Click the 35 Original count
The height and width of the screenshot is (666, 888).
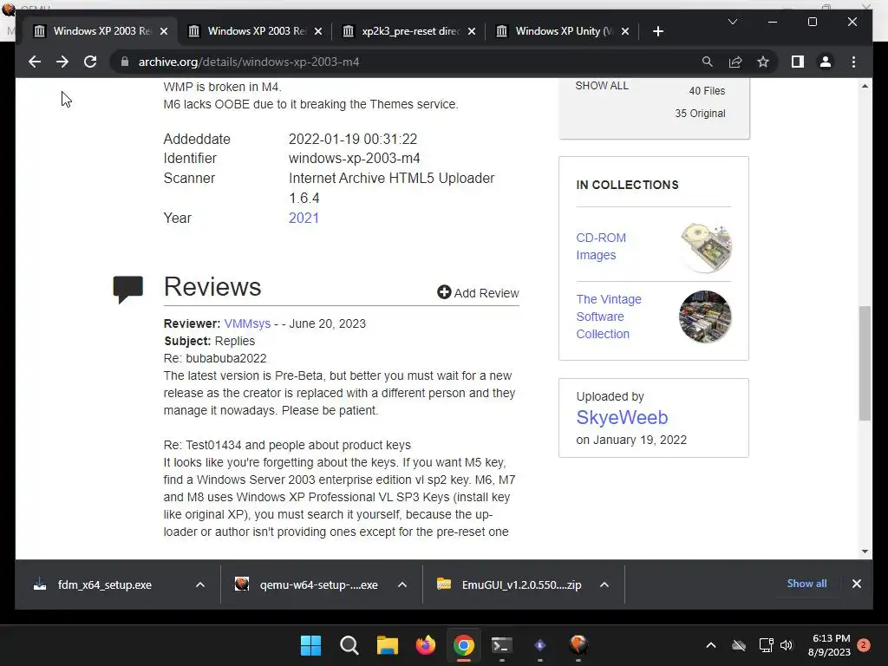click(x=700, y=114)
